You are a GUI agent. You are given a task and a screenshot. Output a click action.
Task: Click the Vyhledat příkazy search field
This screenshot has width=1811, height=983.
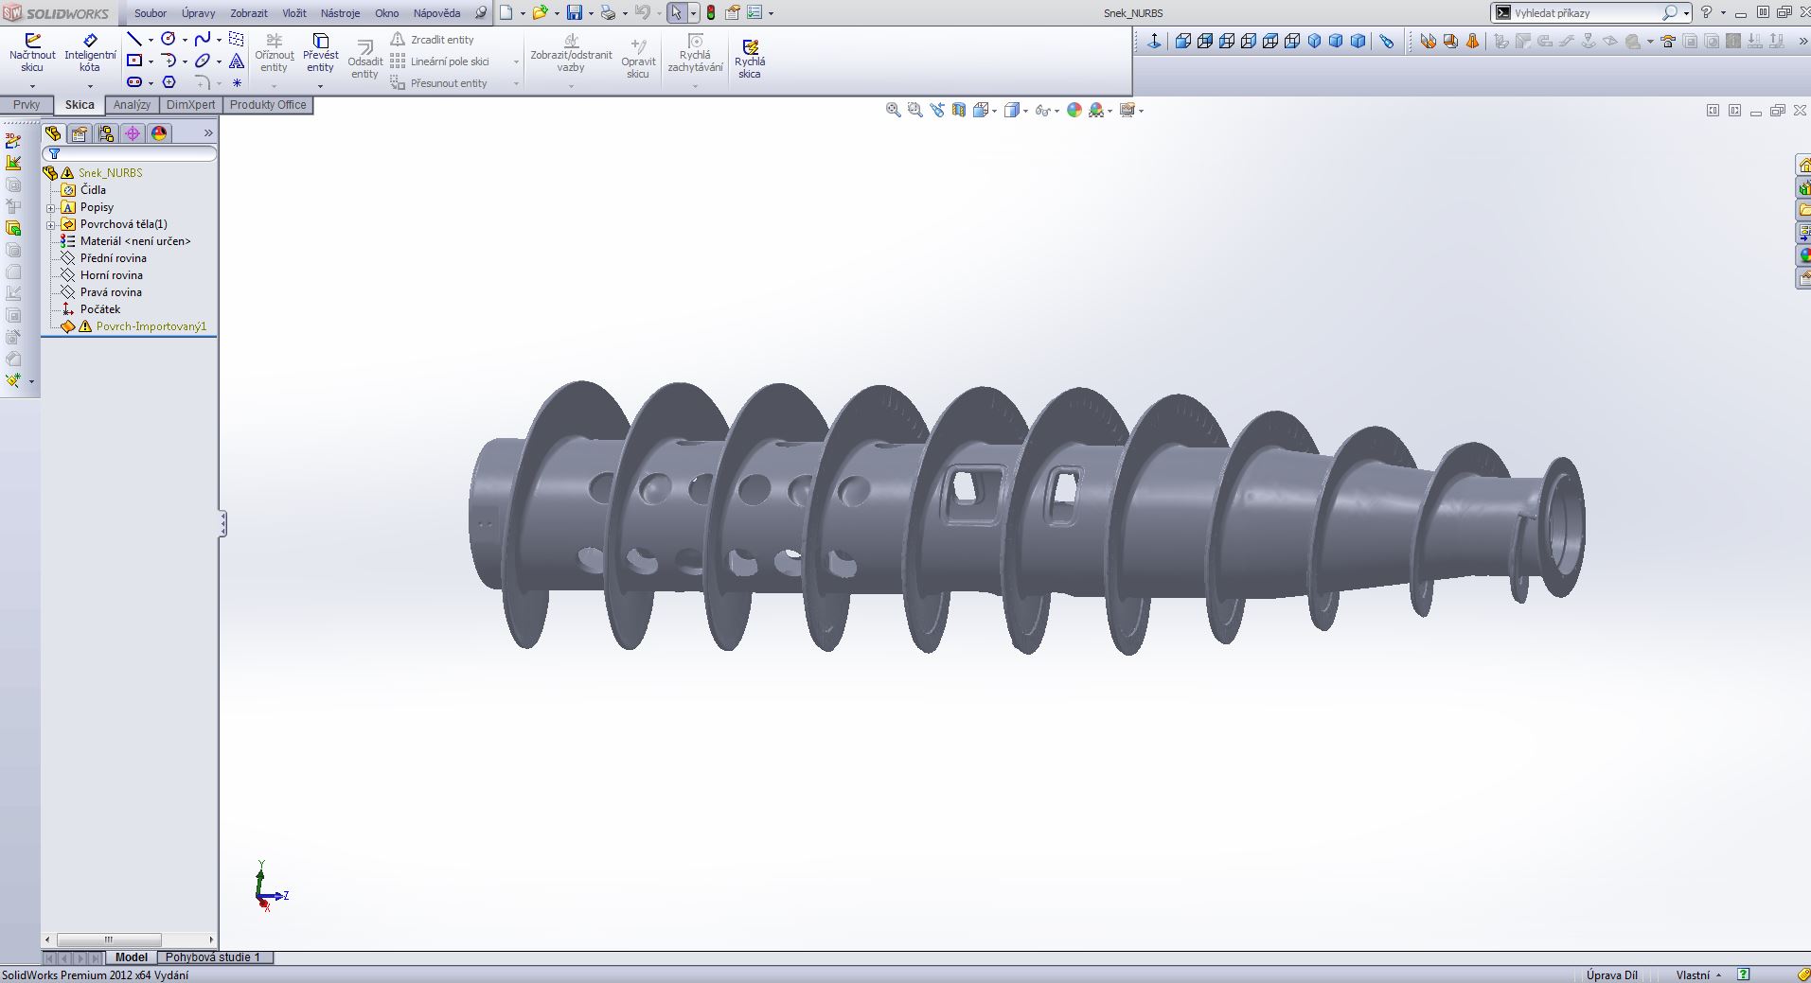(x=1586, y=13)
